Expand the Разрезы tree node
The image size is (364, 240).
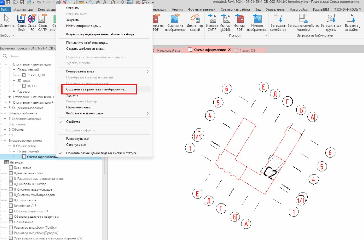click(14, 91)
